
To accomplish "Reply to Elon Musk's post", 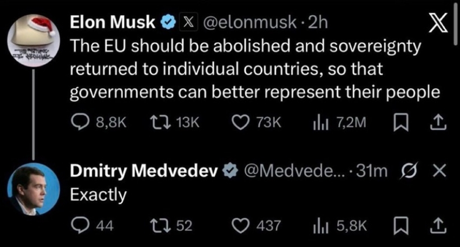I will point(80,123).
